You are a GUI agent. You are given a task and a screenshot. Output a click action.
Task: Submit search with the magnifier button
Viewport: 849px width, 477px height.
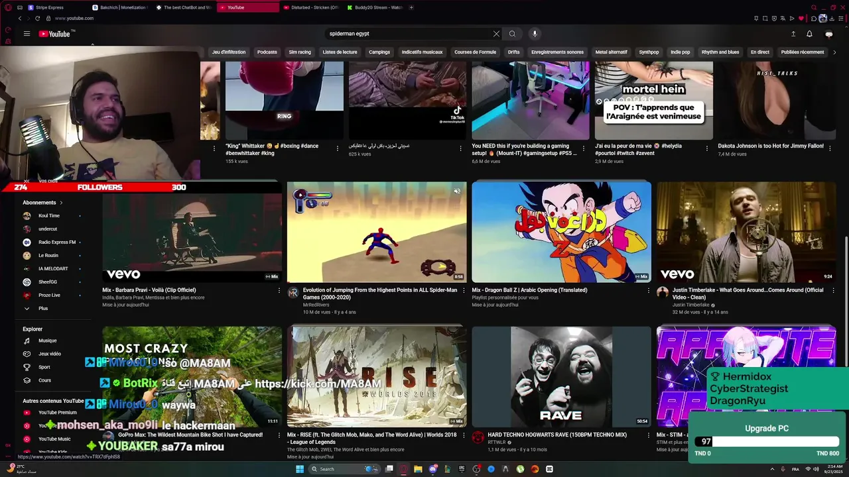(x=512, y=34)
